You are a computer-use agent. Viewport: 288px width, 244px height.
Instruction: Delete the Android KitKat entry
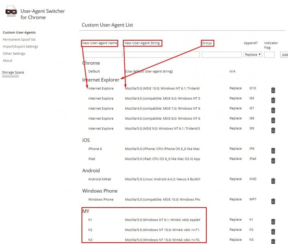coord(273,181)
